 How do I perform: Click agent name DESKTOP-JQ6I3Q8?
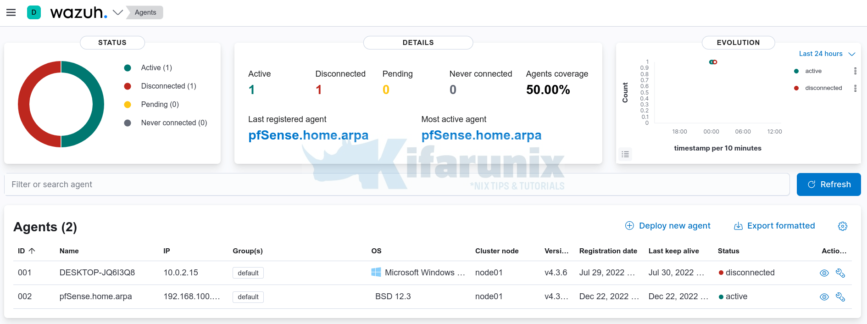tap(97, 273)
